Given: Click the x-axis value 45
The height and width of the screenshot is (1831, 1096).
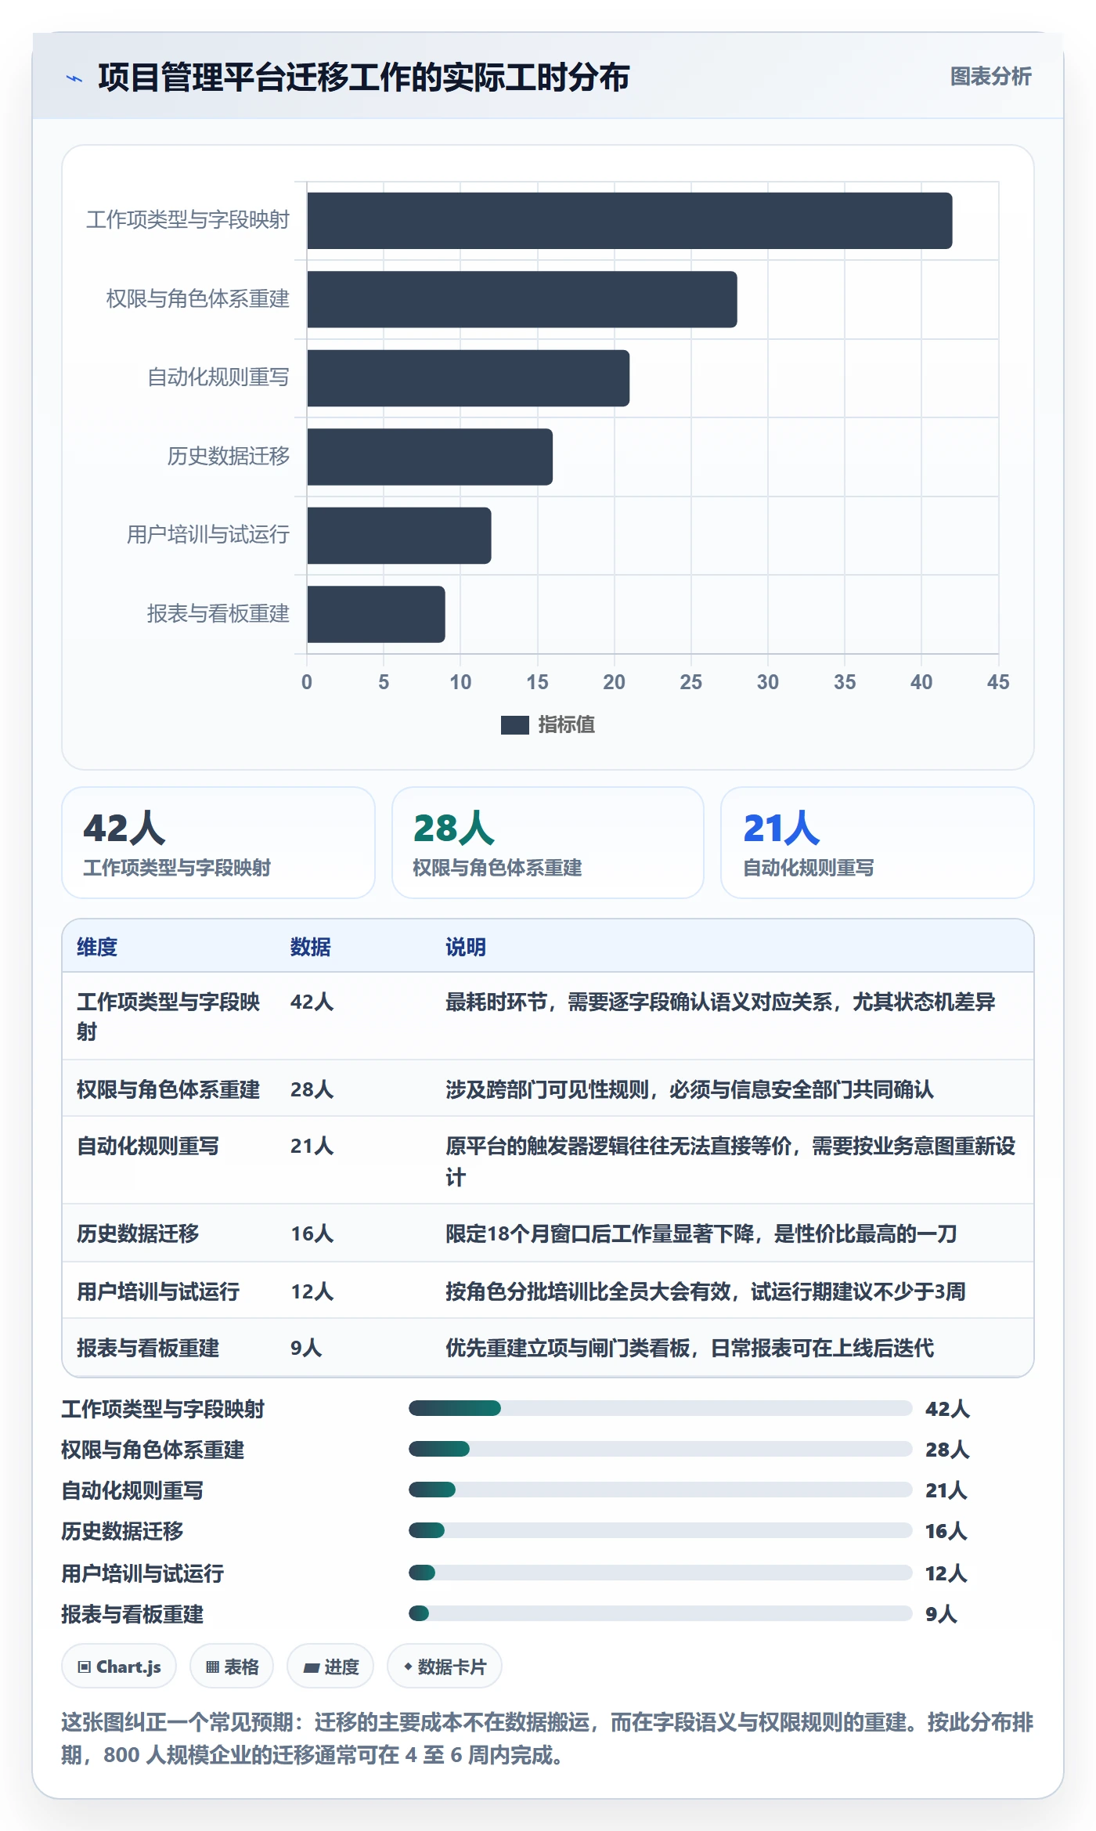Looking at the screenshot, I should [x=998, y=682].
